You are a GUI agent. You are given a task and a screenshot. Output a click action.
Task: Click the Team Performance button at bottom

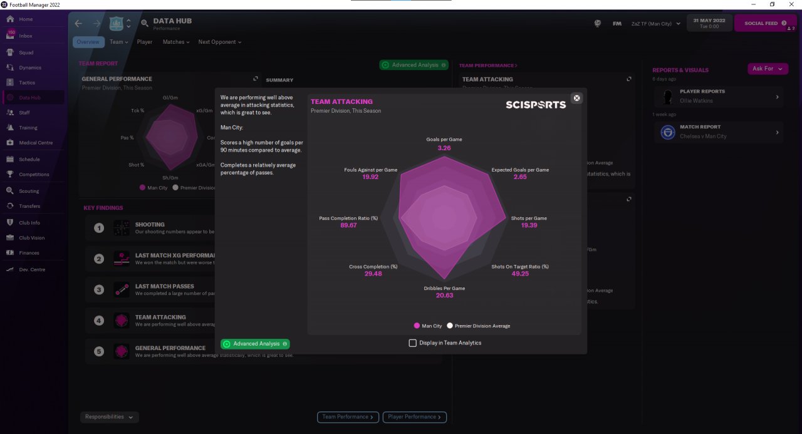348,417
